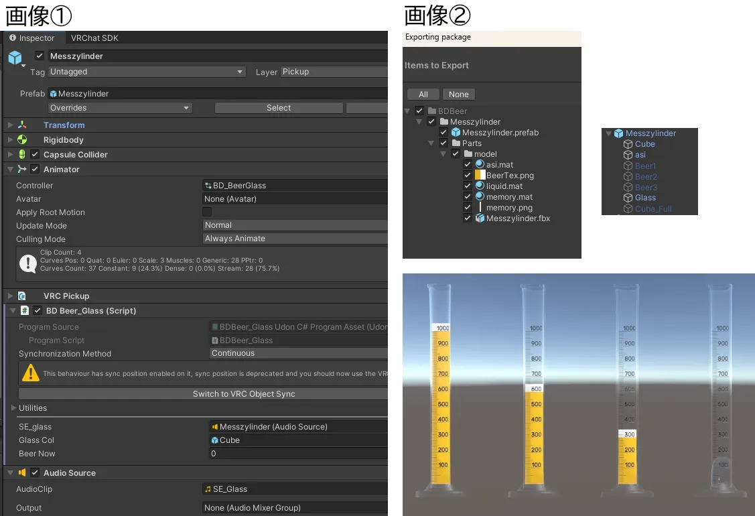Image resolution: width=755 pixels, height=516 pixels.
Task: Open the Culling Mode dropdown
Action: [295, 239]
